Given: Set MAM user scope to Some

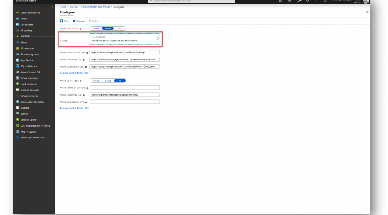Looking at the screenshot, I should pyautogui.click(x=108, y=81).
